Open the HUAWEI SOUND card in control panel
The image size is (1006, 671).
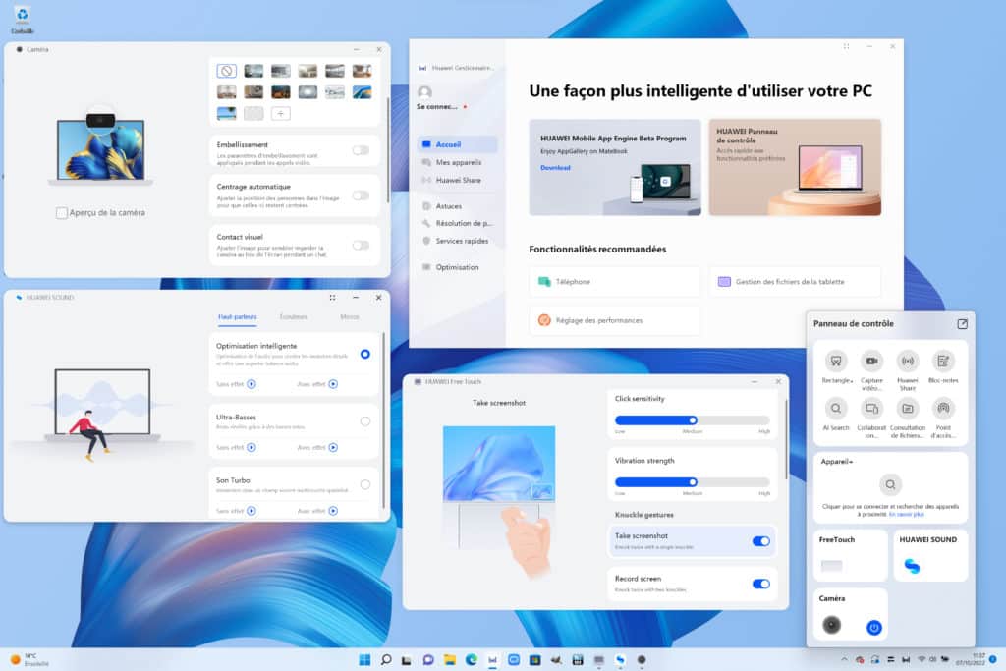point(930,555)
